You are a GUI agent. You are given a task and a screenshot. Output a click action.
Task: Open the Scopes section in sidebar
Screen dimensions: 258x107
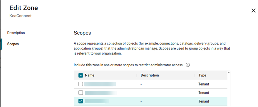pyautogui.click(x=13, y=44)
